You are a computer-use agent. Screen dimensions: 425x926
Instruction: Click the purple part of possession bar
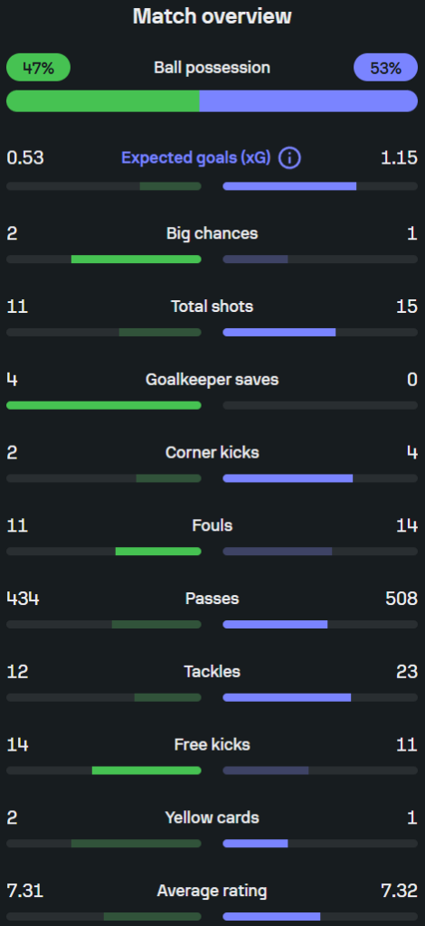click(308, 101)
